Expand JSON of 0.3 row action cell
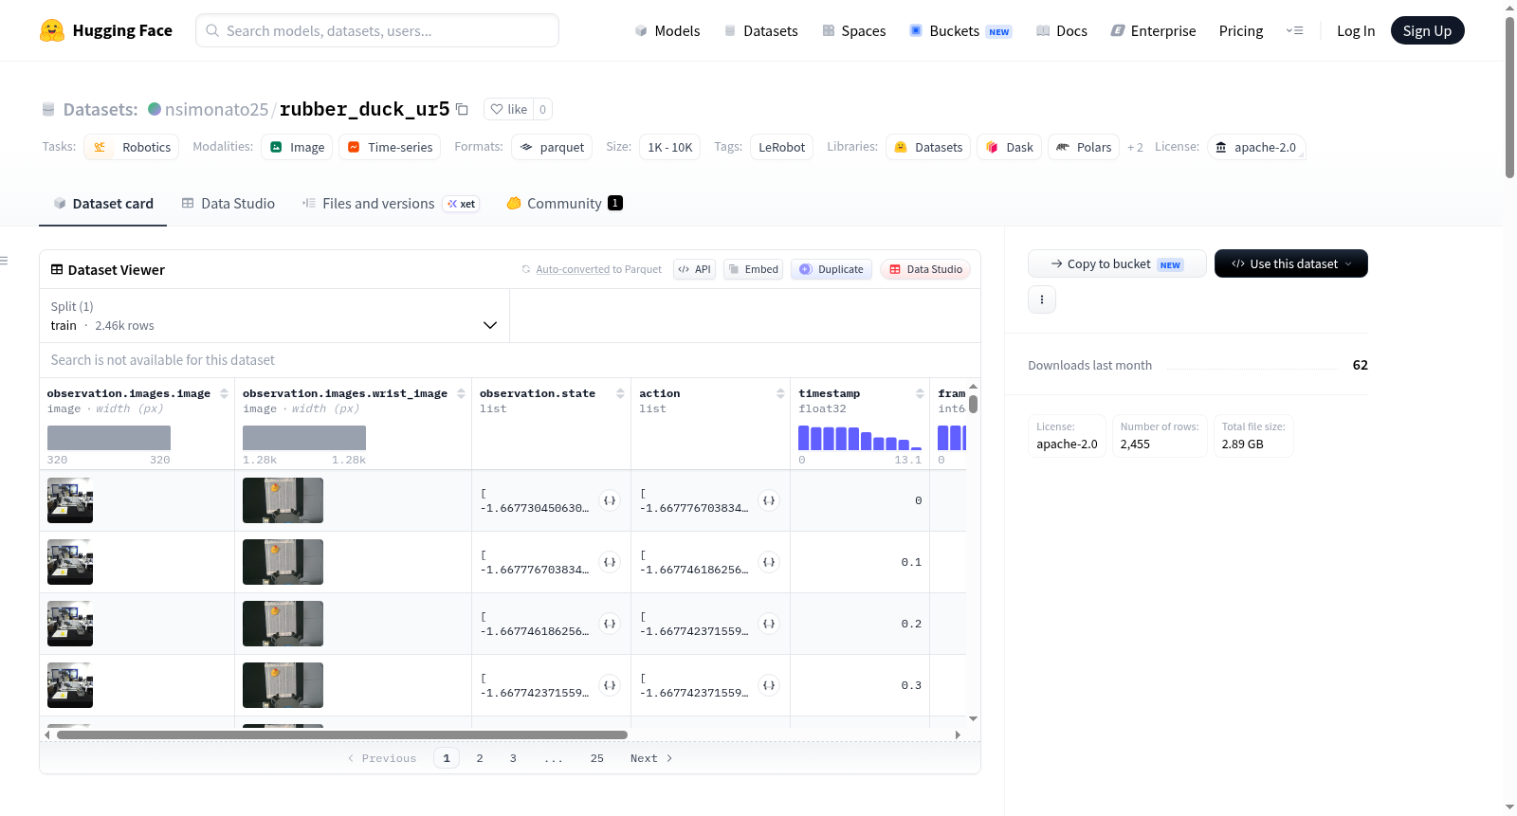 (x=769, y=685)
